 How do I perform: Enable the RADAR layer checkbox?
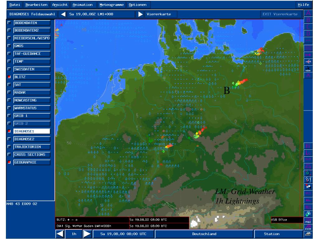9,92
